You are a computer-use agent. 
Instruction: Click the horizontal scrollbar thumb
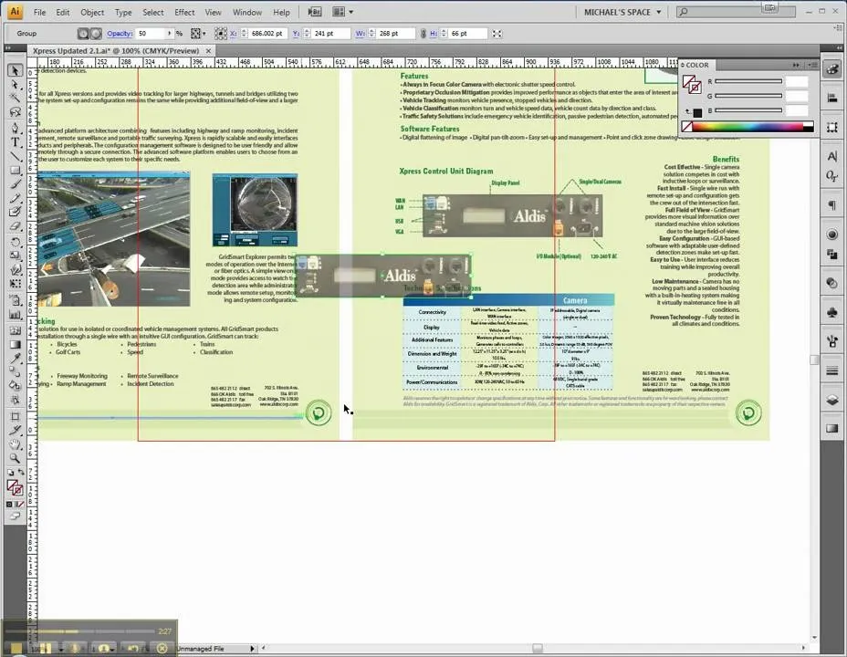click(x=537, y=648)
